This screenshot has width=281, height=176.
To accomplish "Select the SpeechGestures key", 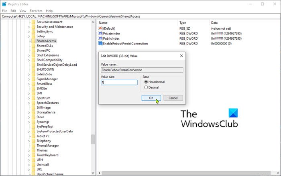I will click(x=48, y=103).
